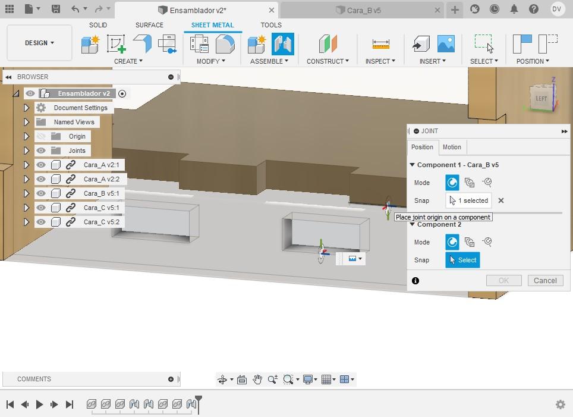
Task: Collapse the Component 1 section
Action: pyautogui.click(x=412, y=165)
